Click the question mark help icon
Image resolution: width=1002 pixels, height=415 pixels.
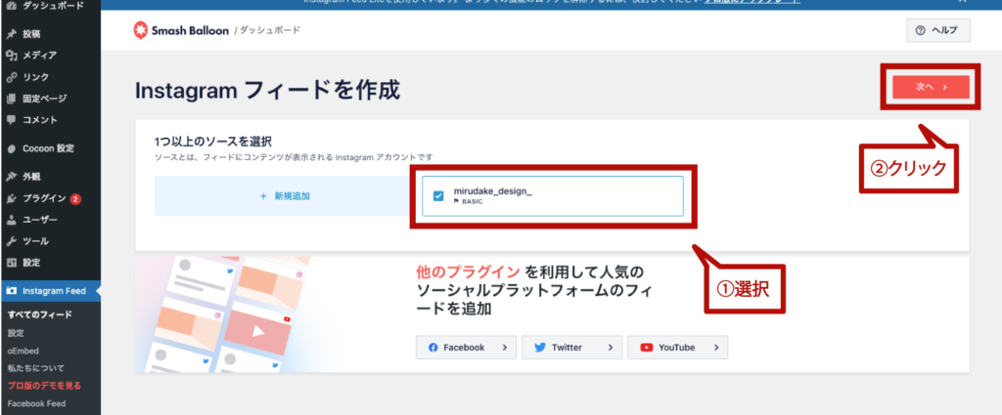[920, 30]
